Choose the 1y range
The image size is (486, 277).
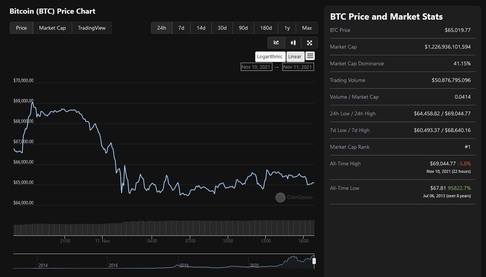(x=287, y=28)
